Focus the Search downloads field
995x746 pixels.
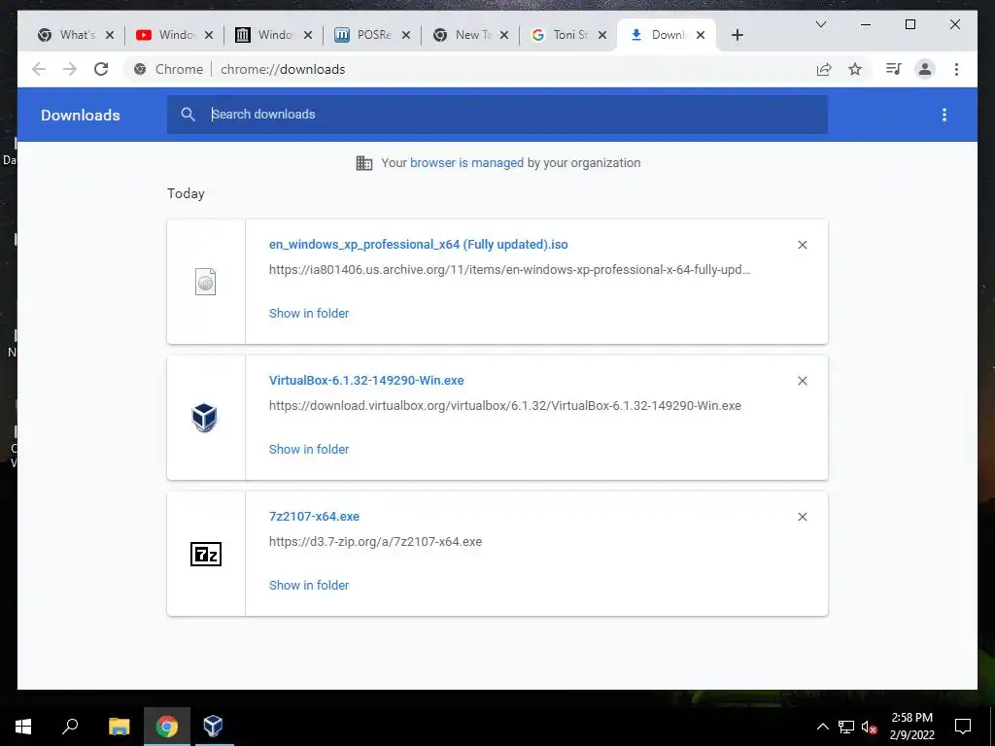point(497,115)
